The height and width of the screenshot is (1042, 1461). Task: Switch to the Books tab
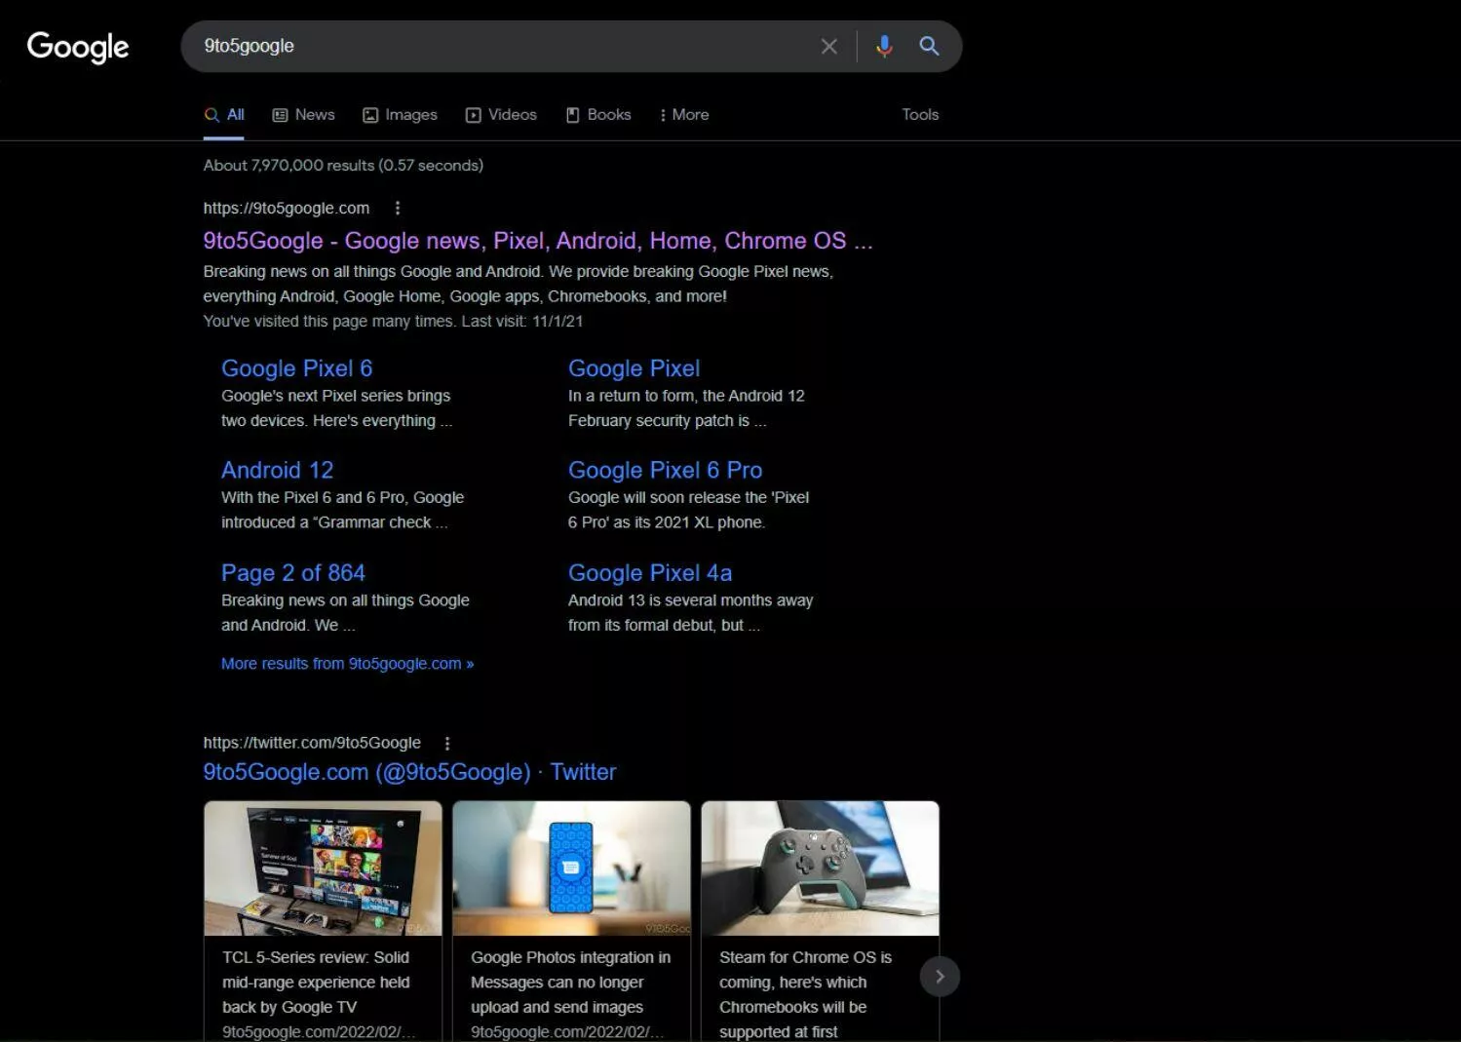598,115
